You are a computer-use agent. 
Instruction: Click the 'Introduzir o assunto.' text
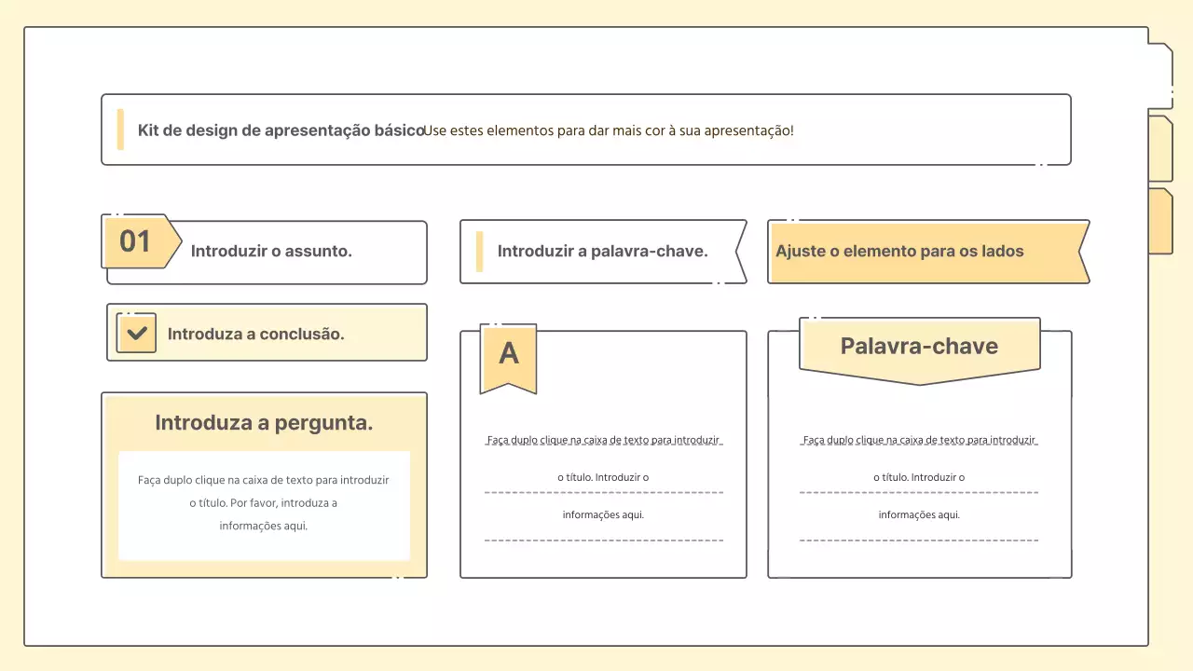[271, 251]
